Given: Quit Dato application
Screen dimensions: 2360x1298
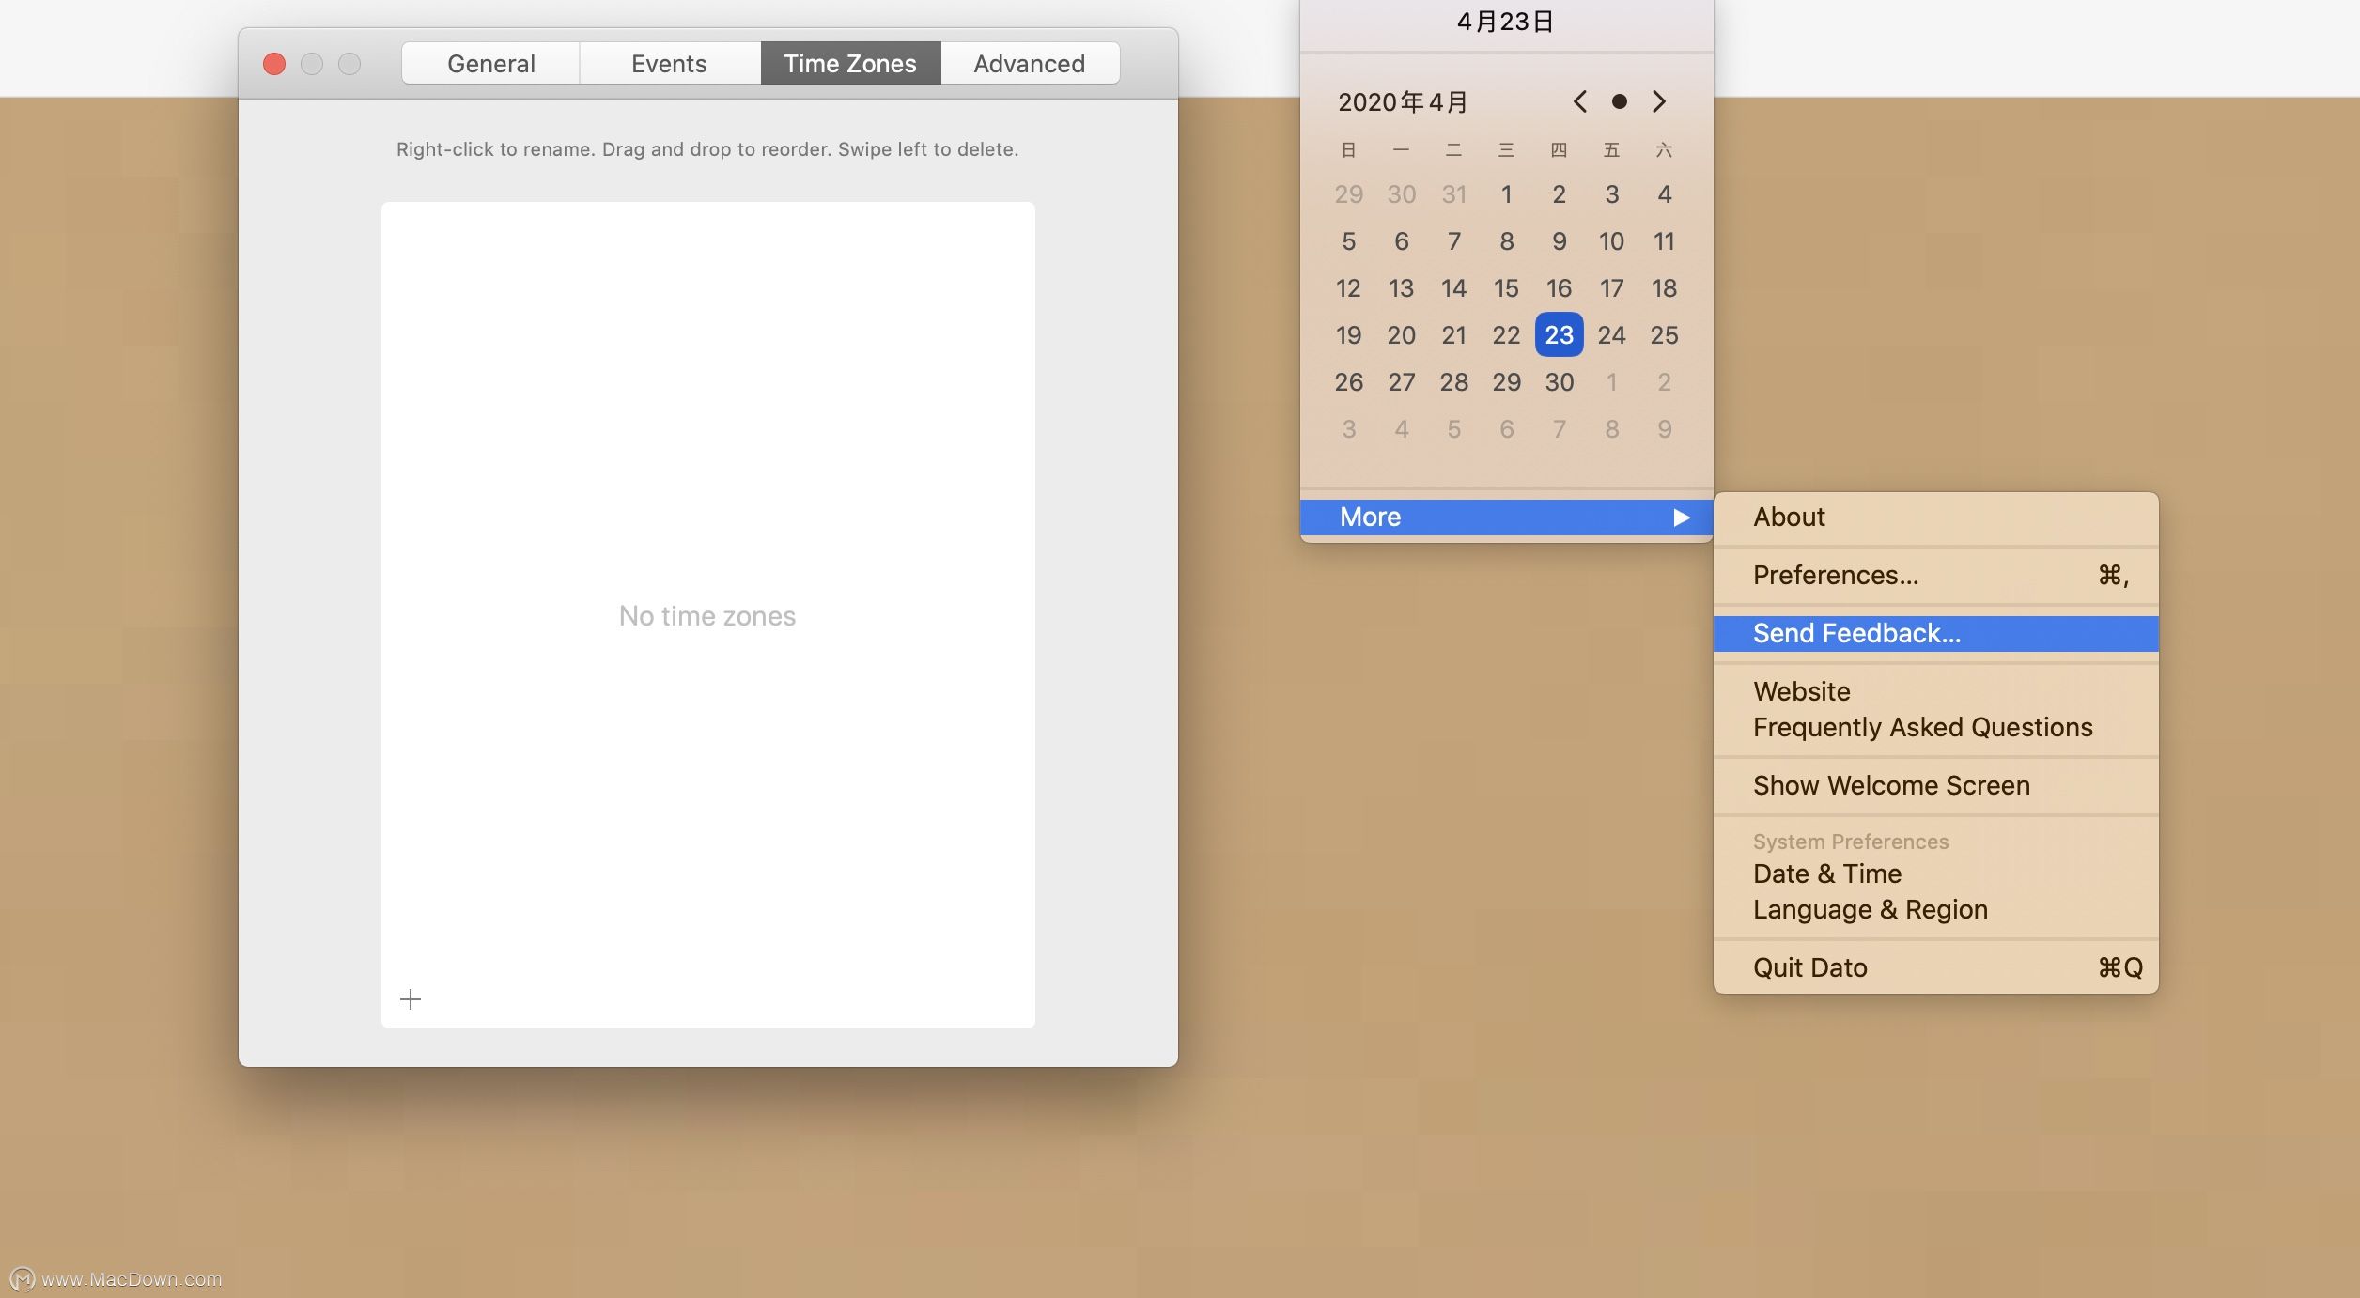Looking at the screenshot, I should [x=1810, y=966].
